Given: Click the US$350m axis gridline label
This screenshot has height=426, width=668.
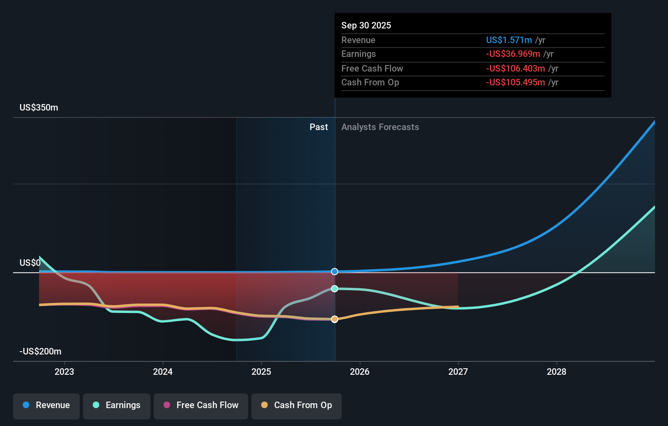Looking at the screenshot, I should pyautogui.click(x=39, y=108).
